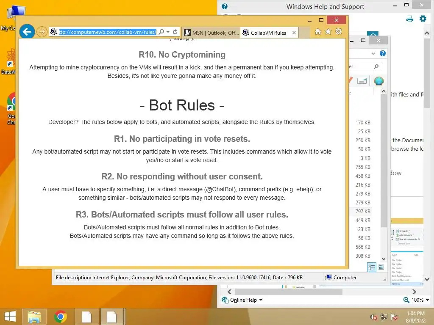Switch to the MSN Outlook tab
The height and width of the screenshot is (325, 434).
tap(211, 33)
